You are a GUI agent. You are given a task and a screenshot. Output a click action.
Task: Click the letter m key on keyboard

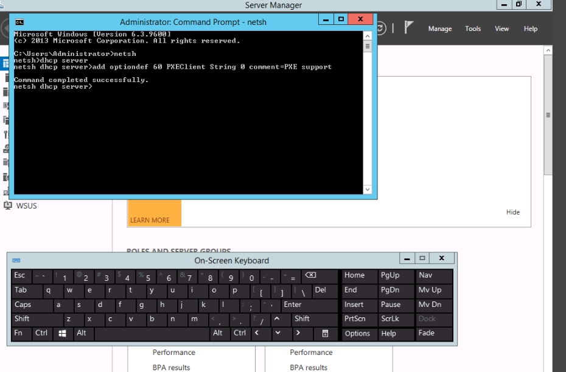click(198, 319)
